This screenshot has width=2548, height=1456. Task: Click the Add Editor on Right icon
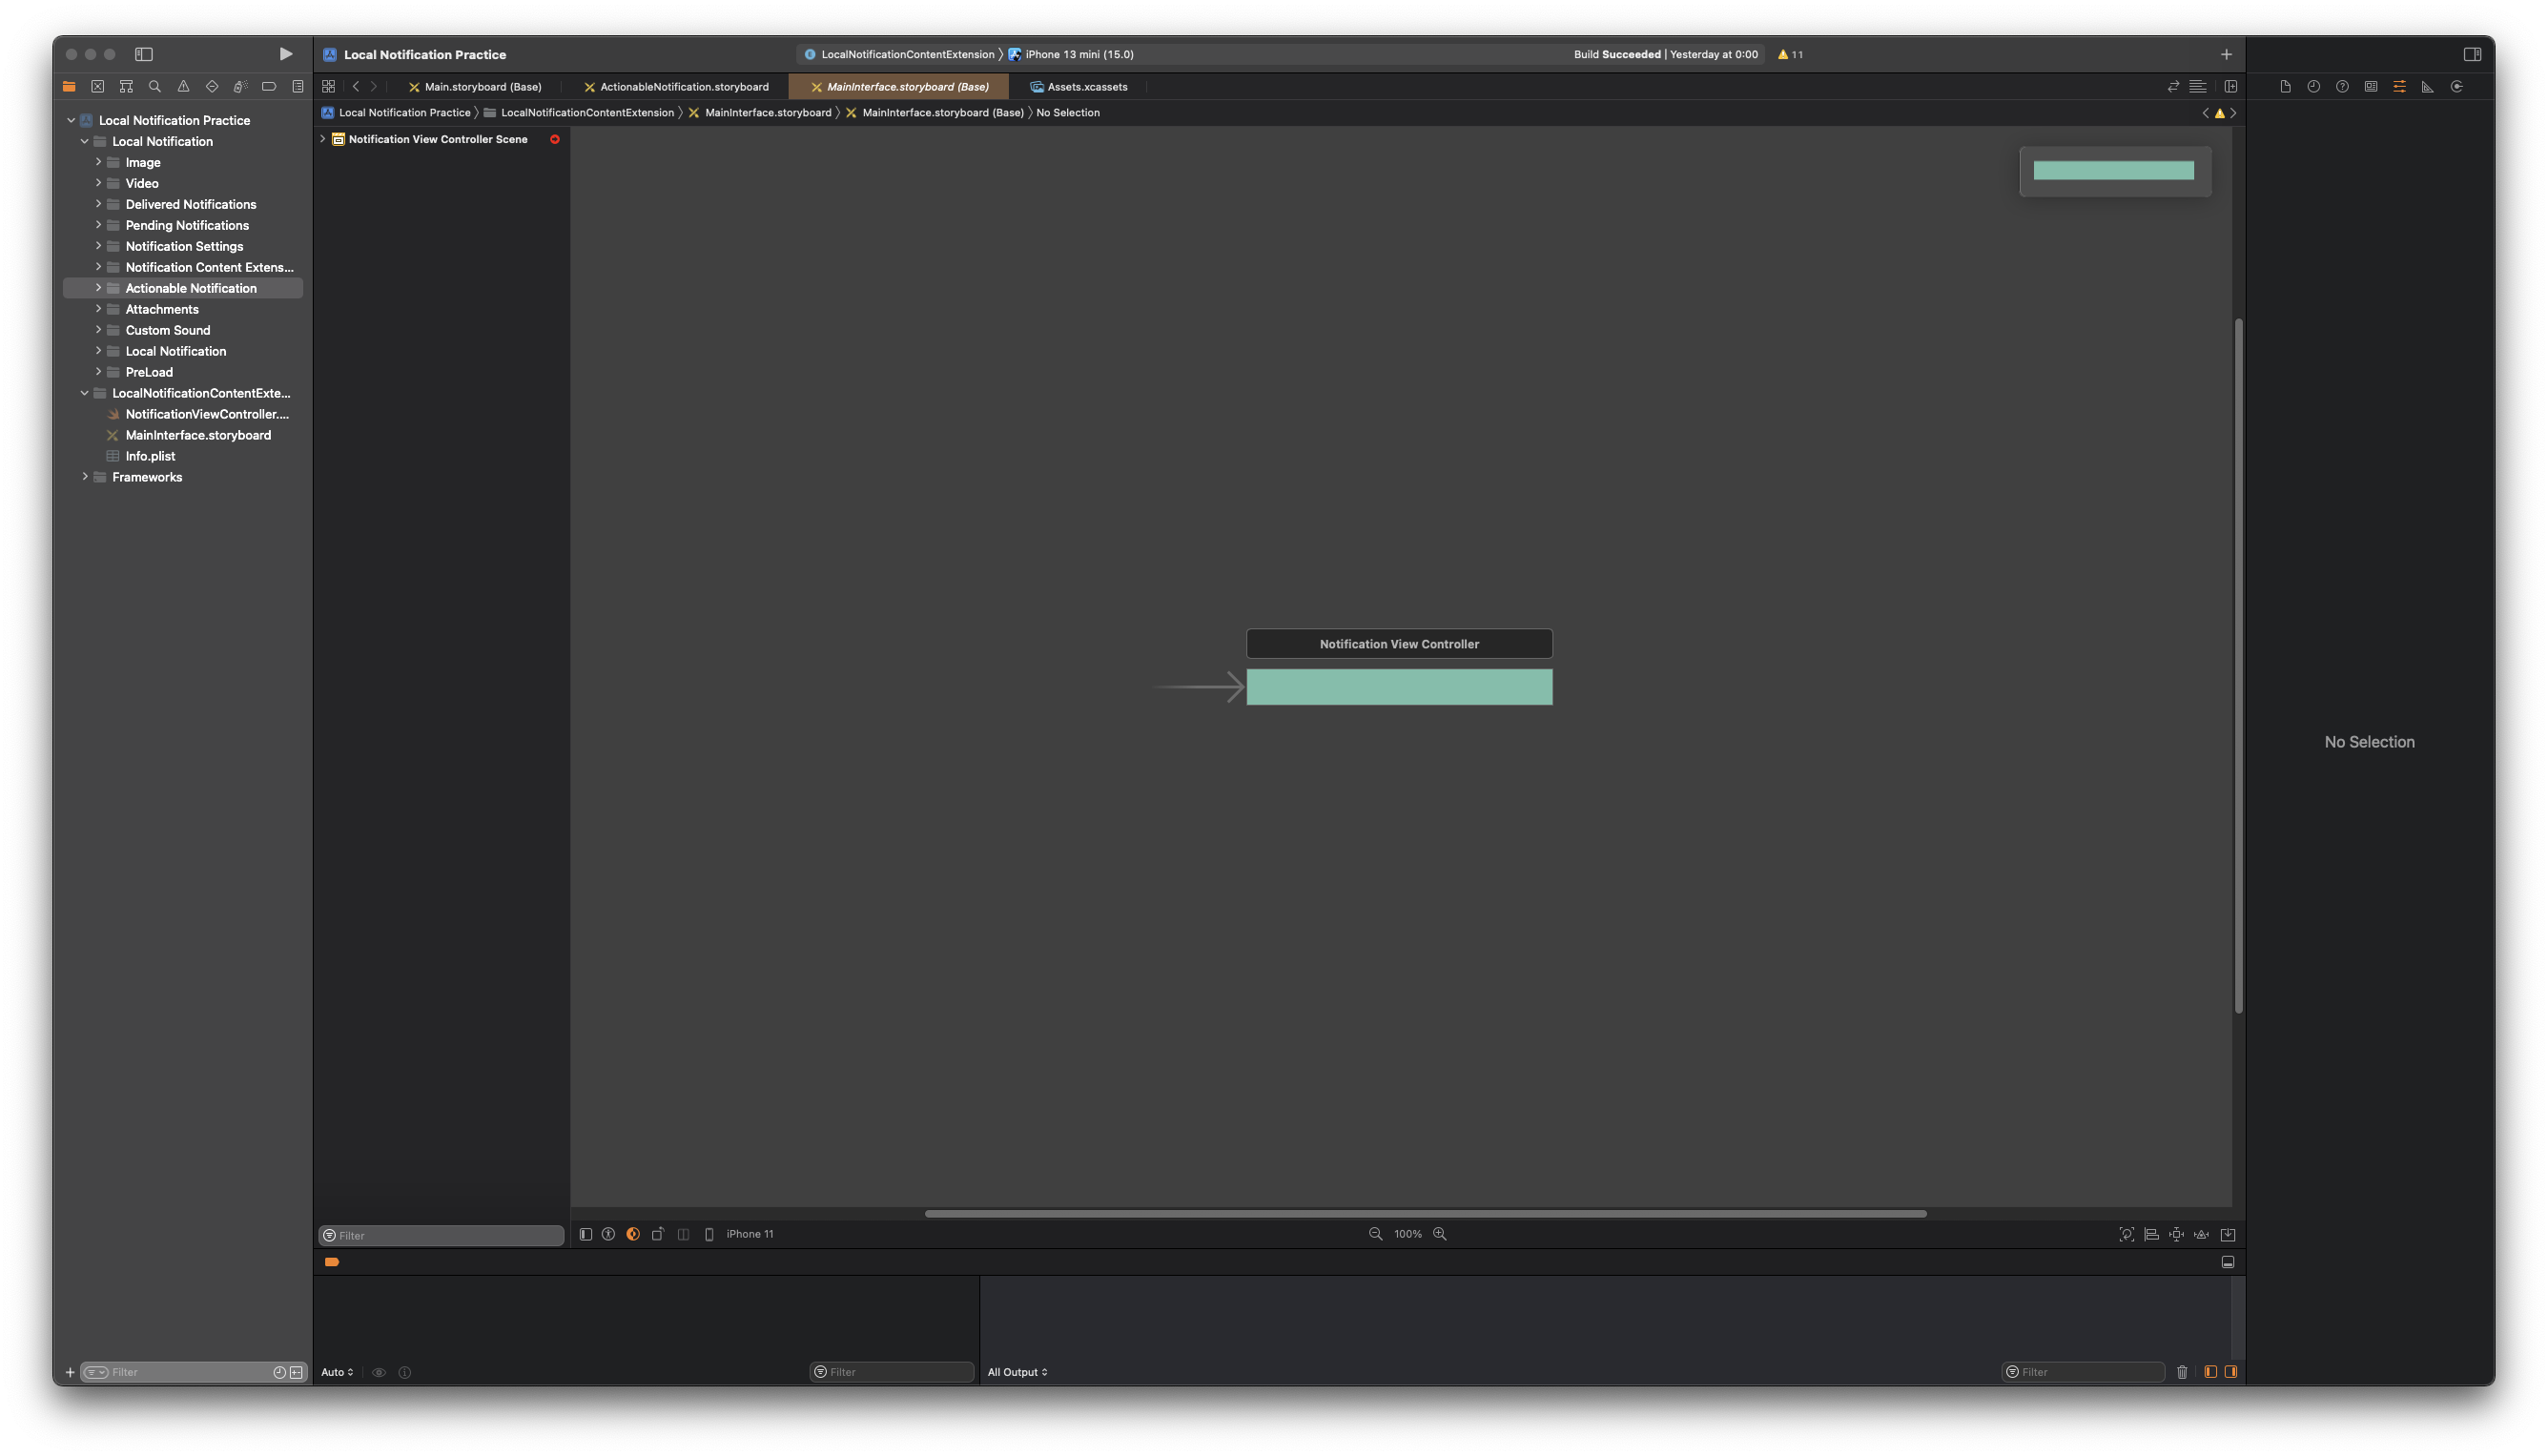(2230, 87)
